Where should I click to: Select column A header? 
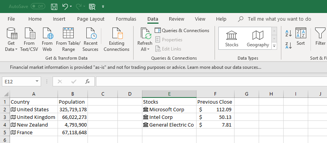pyautogui.click(x=34, y=94)
